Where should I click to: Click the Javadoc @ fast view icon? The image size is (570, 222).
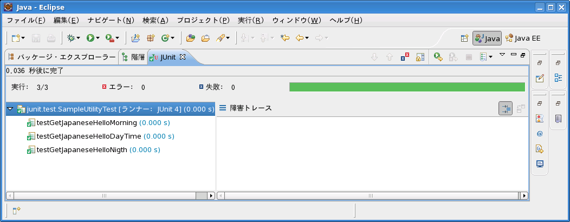540,133
